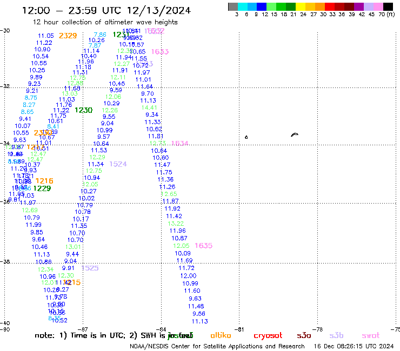Click the light blue value '8.65'

coord(27,112)
